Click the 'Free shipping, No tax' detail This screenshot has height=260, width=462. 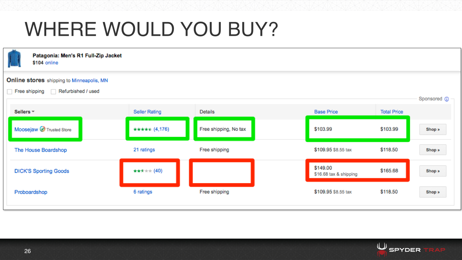223,129
